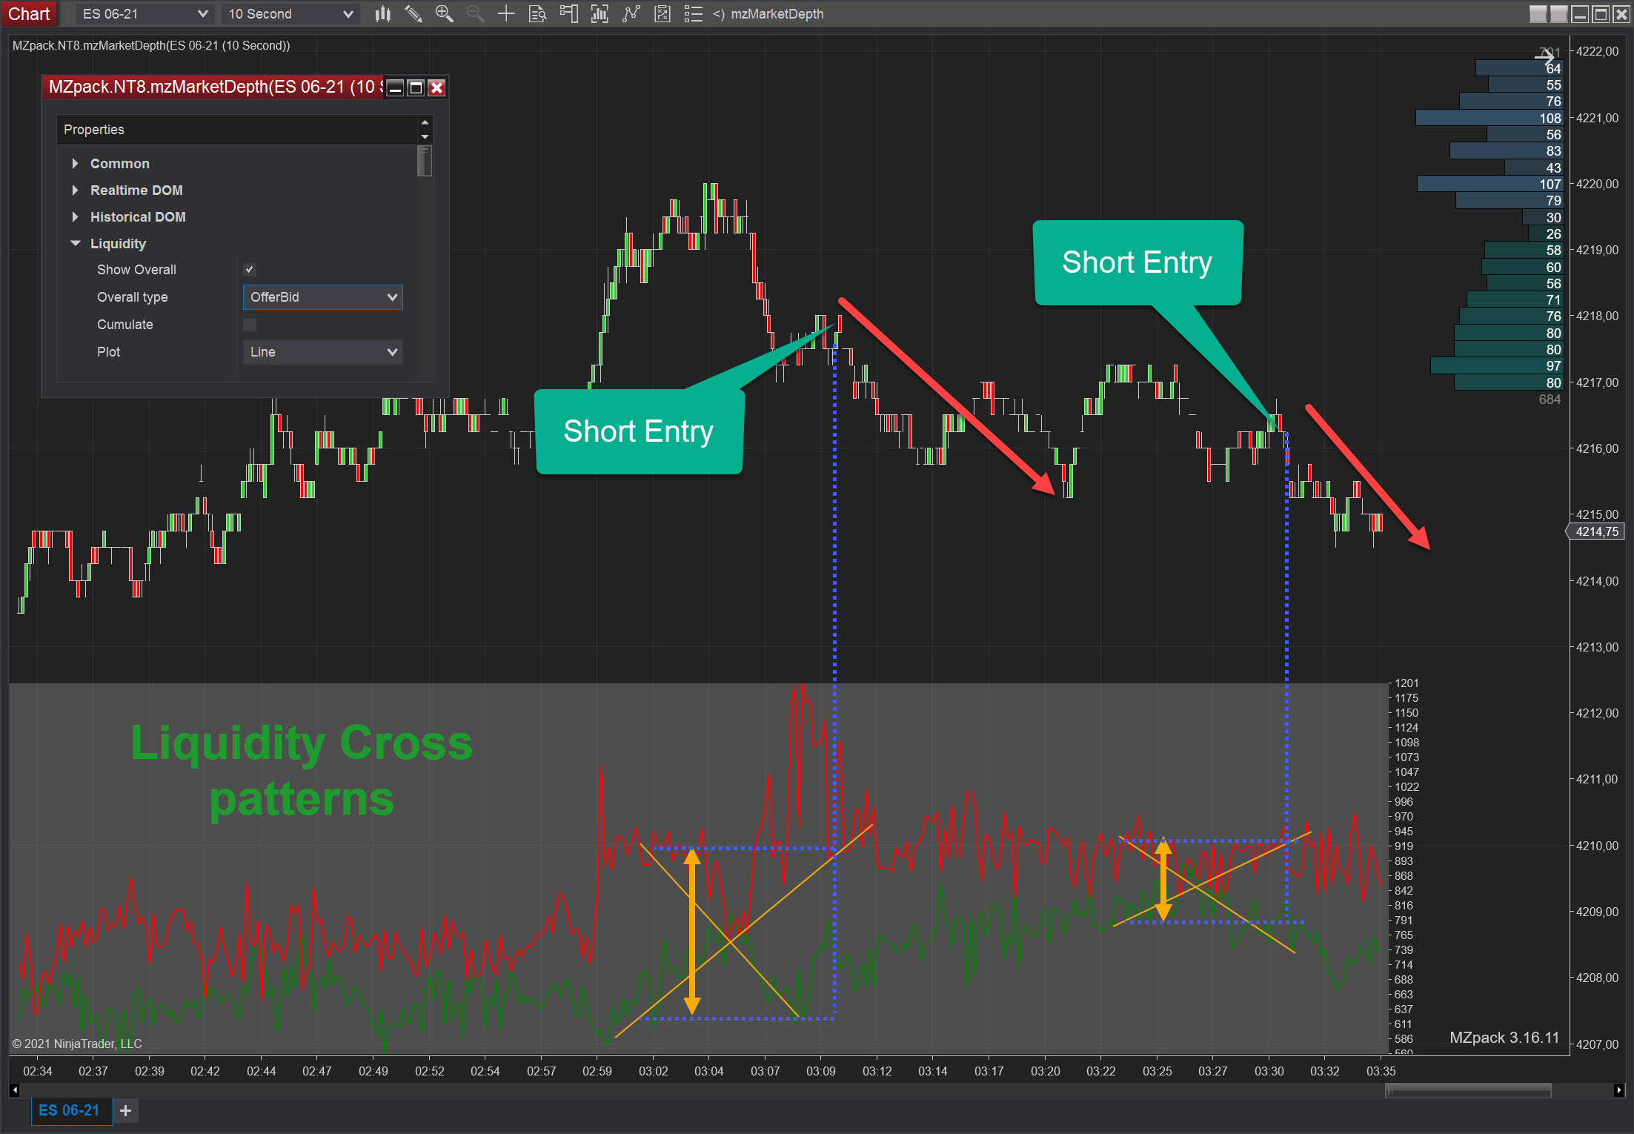Screen dimensions: 1634x1134
Task: Click the zoom in magnifier icon
Action: [445, 14]
